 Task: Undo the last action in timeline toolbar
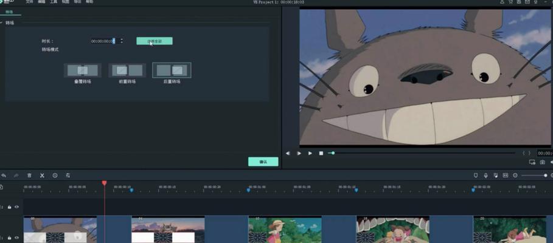point(4,176)
